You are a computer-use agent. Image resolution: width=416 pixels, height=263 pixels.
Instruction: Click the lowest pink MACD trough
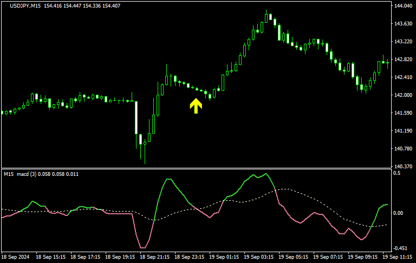tap(143, 247)
